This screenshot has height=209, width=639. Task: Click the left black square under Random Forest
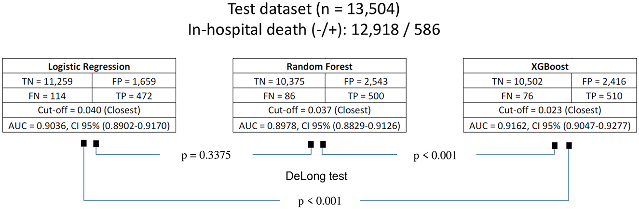click(x=311, y=143)
